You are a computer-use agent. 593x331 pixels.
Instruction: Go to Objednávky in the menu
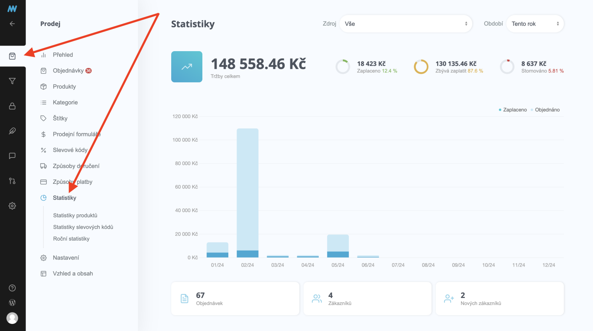(x=68, y=71)
